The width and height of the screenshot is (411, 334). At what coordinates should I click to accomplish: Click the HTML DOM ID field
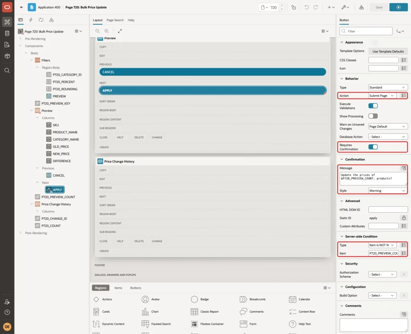388,210
